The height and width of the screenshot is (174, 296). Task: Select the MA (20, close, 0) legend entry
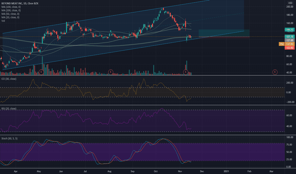coord(10,17)
